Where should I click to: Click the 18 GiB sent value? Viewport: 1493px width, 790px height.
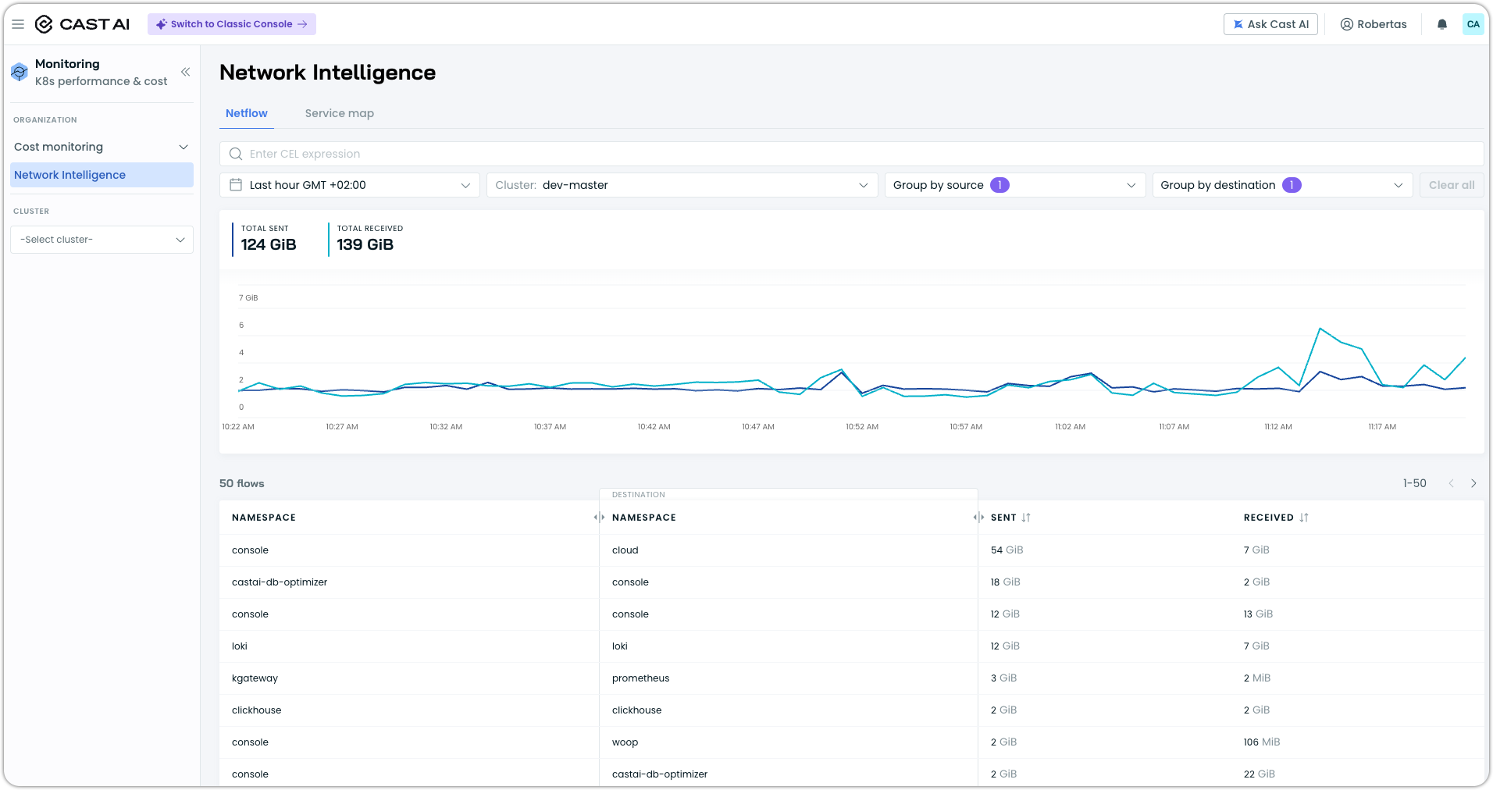pyautogui.click(x=1006, y=582)
